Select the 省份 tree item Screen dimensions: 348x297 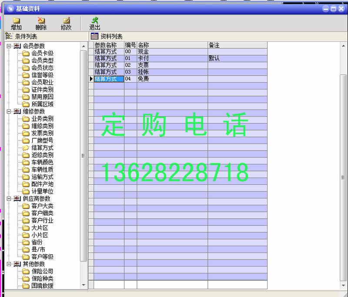[x=37, y=243]
